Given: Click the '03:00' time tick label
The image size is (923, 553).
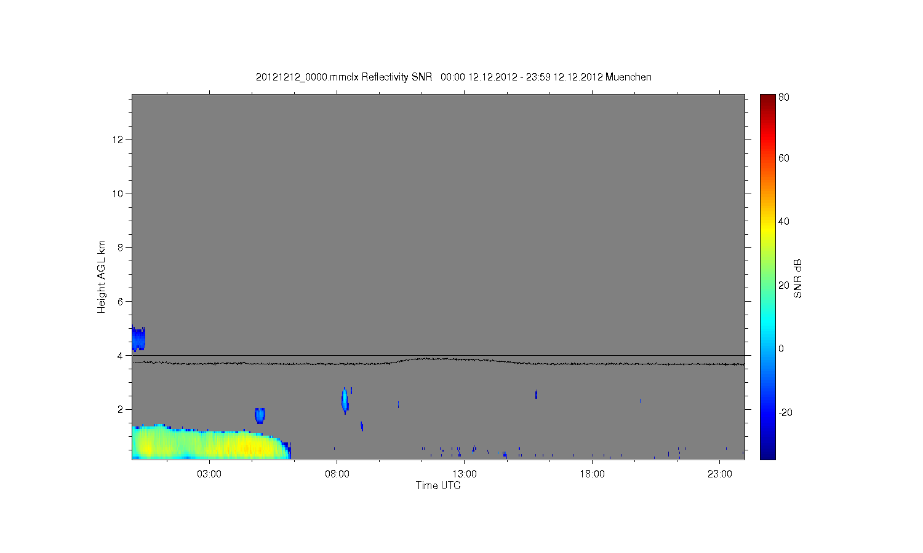Looking at the screenshot, I should [x=209, y=474].
